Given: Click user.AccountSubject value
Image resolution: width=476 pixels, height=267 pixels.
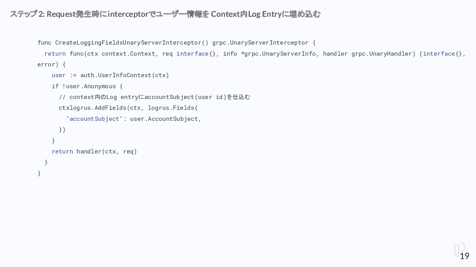Looking at the screenshot, I should click(x=164, y=119).
